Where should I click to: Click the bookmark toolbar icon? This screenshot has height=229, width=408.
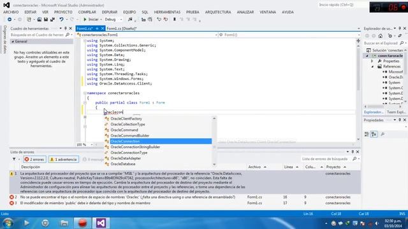pos(175,20)
